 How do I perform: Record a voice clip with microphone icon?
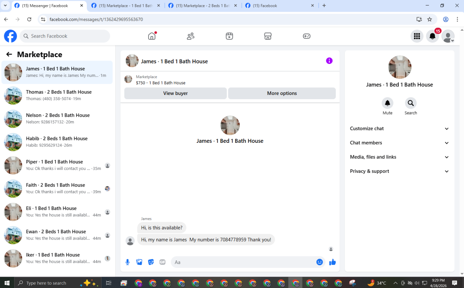tap(127, 262)
